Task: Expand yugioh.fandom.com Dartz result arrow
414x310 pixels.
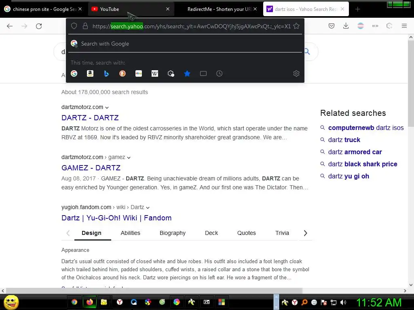Action: click(x=148, y=208)
